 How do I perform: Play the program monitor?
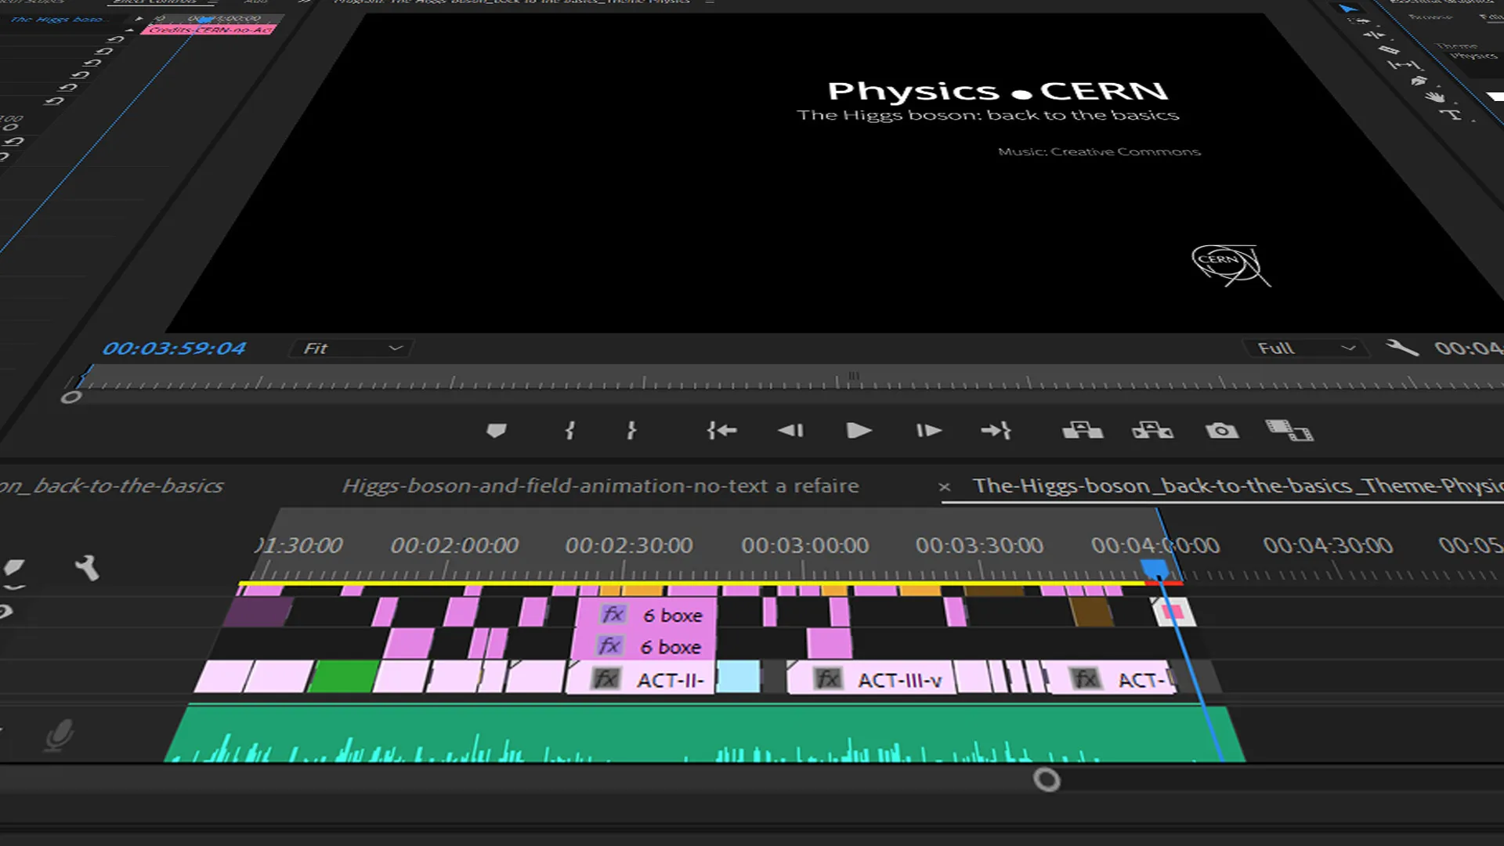click(859, 430)
